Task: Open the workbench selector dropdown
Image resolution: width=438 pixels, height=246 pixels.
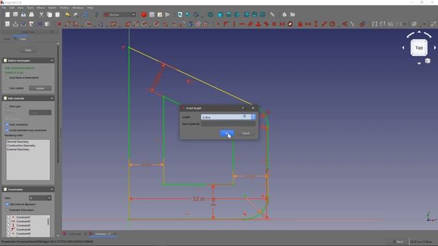Action: click(x=120, y=14)
